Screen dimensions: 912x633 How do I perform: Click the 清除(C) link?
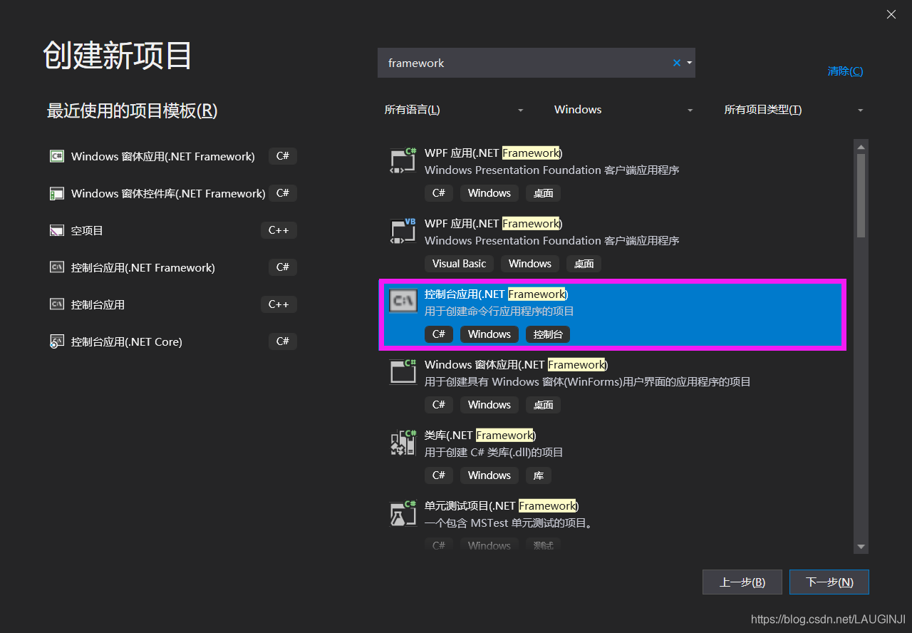click(845, 71)
